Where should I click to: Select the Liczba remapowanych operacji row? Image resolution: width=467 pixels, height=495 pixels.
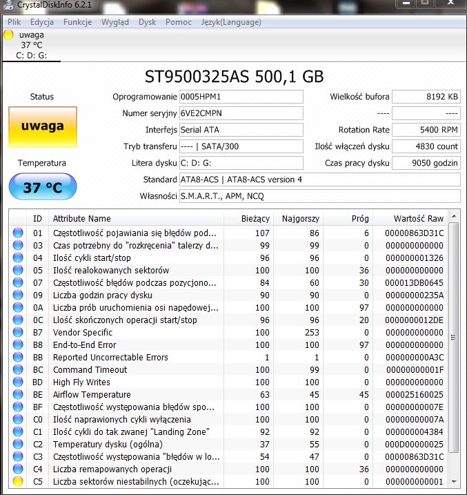pyautogui.click(x=228, y=469)
